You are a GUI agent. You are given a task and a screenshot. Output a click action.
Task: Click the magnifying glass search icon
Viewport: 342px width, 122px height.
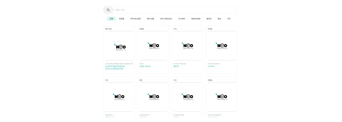point(108,10)
